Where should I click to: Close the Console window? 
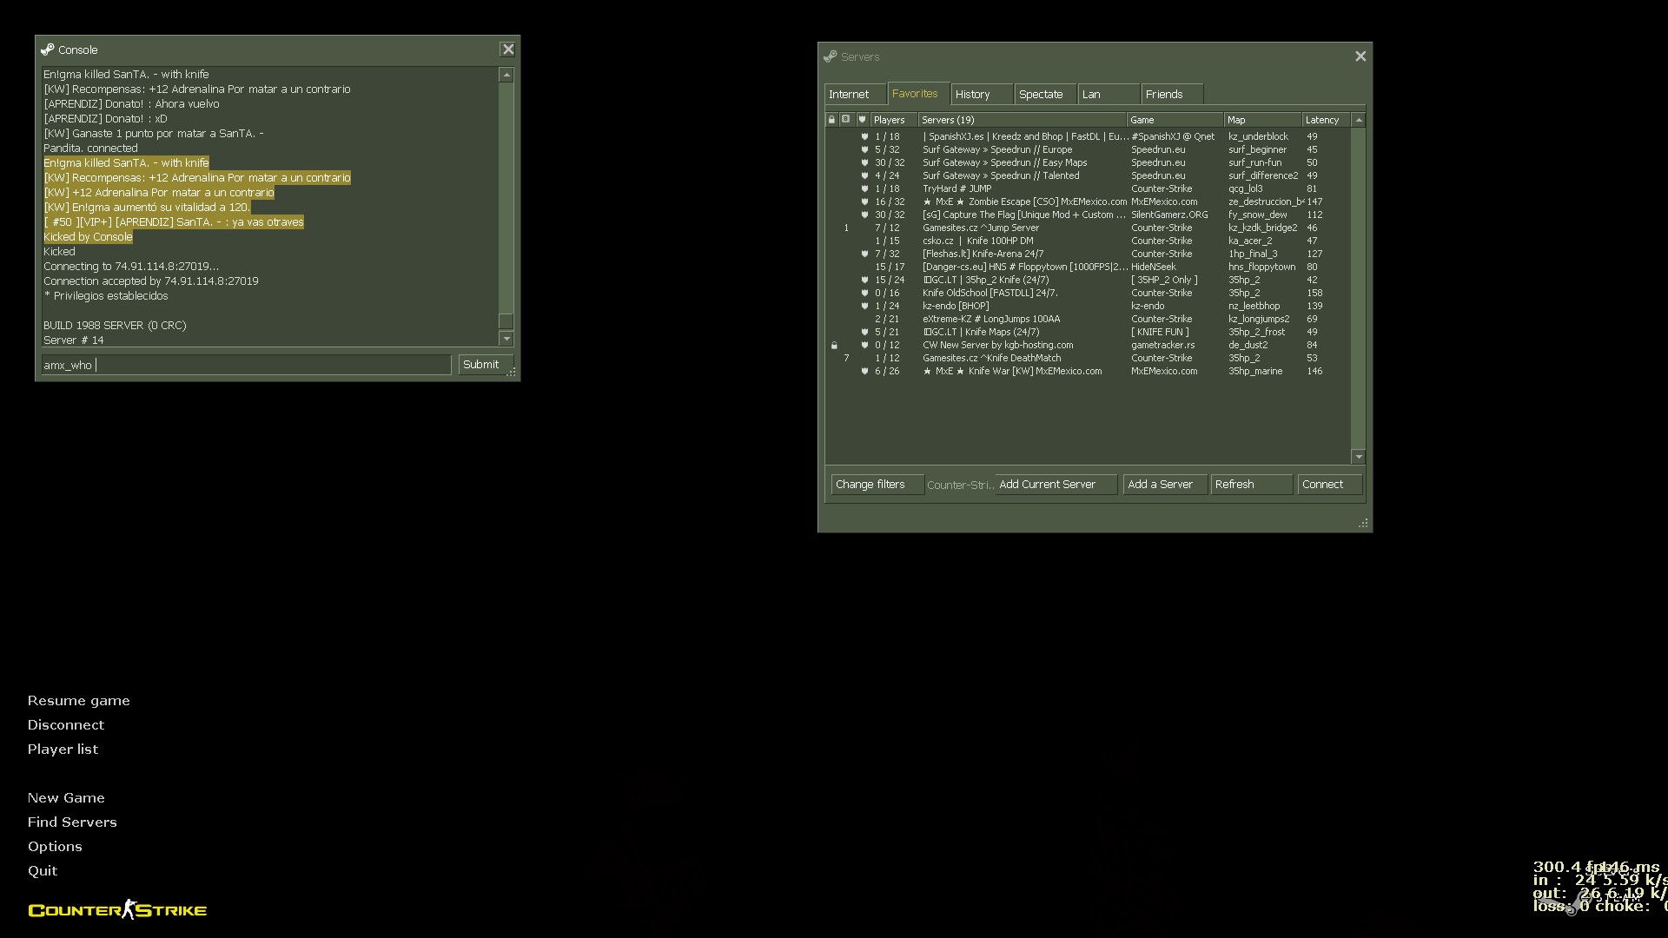508,50
